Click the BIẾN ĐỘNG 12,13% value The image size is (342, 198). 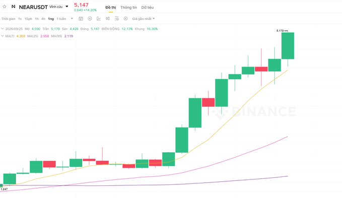[x=117, y=29]
